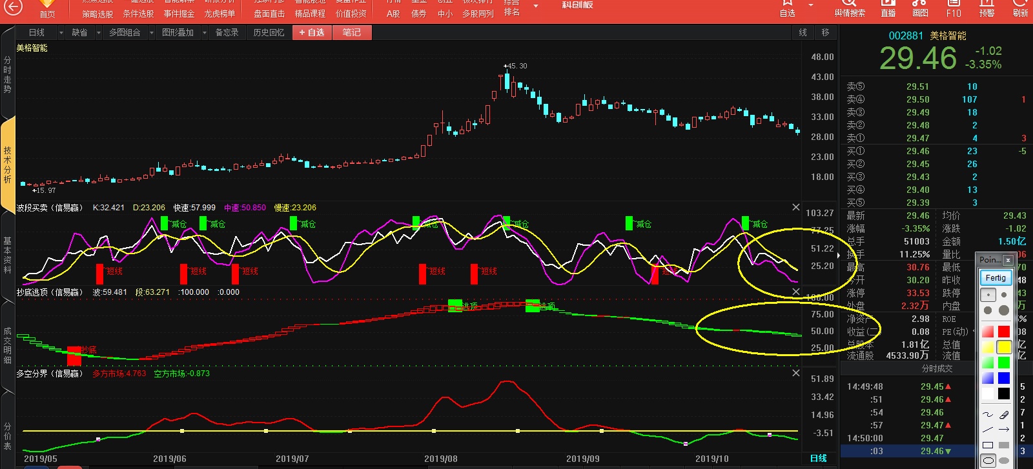The width and height of the screenshot is (1033, 469).
Task: Select the arrow drawing tool
Action: click(1004, 429)
